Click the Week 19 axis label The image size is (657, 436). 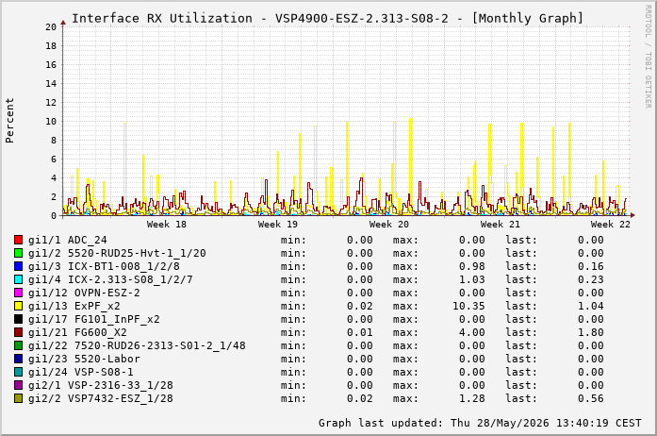coord(278,225)
